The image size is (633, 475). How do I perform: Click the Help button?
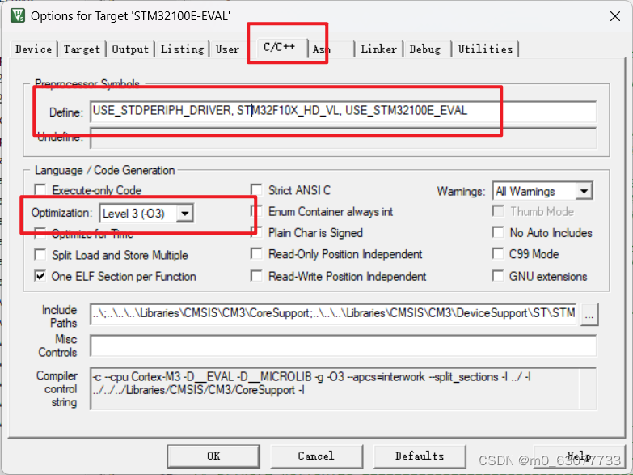click(580, 456)
